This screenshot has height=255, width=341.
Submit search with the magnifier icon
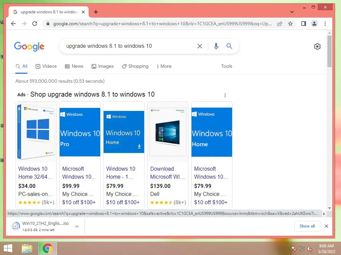click(229, 46)
